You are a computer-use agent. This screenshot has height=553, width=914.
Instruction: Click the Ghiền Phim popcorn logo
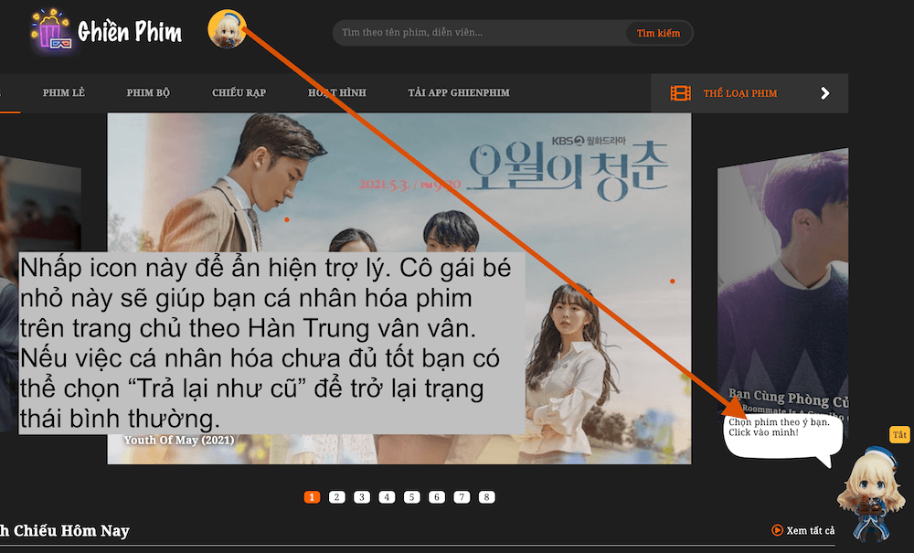[49, 30]
